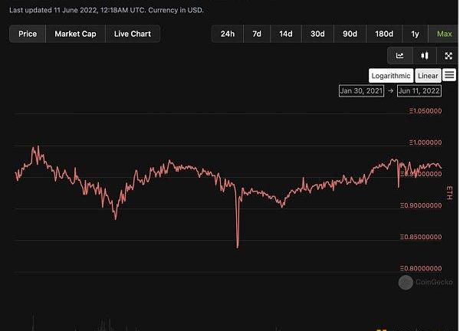Open the Jan 30, 2021 start date field

point(360,90)
